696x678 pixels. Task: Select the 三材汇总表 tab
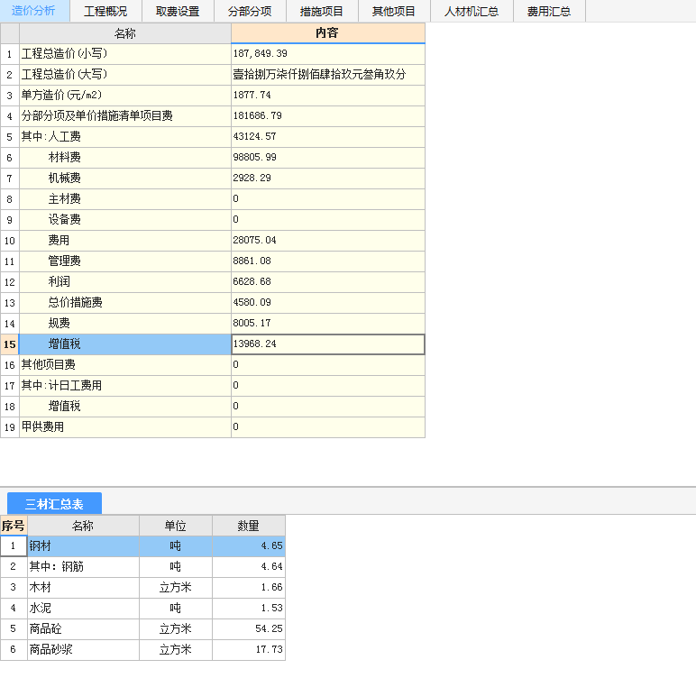54,504
